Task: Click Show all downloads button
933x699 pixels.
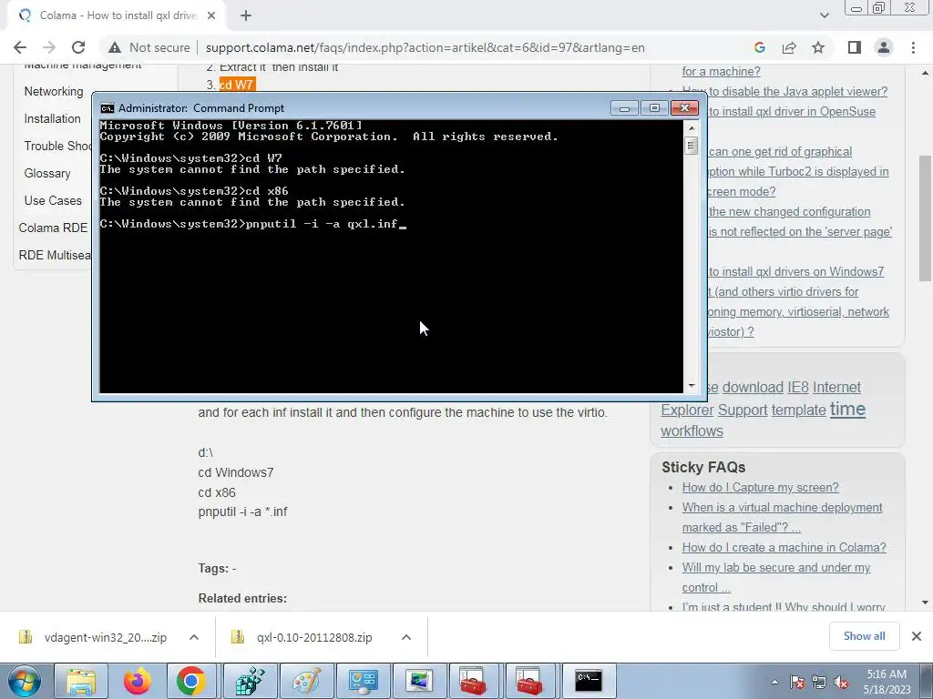Action: tap(864, 636)
